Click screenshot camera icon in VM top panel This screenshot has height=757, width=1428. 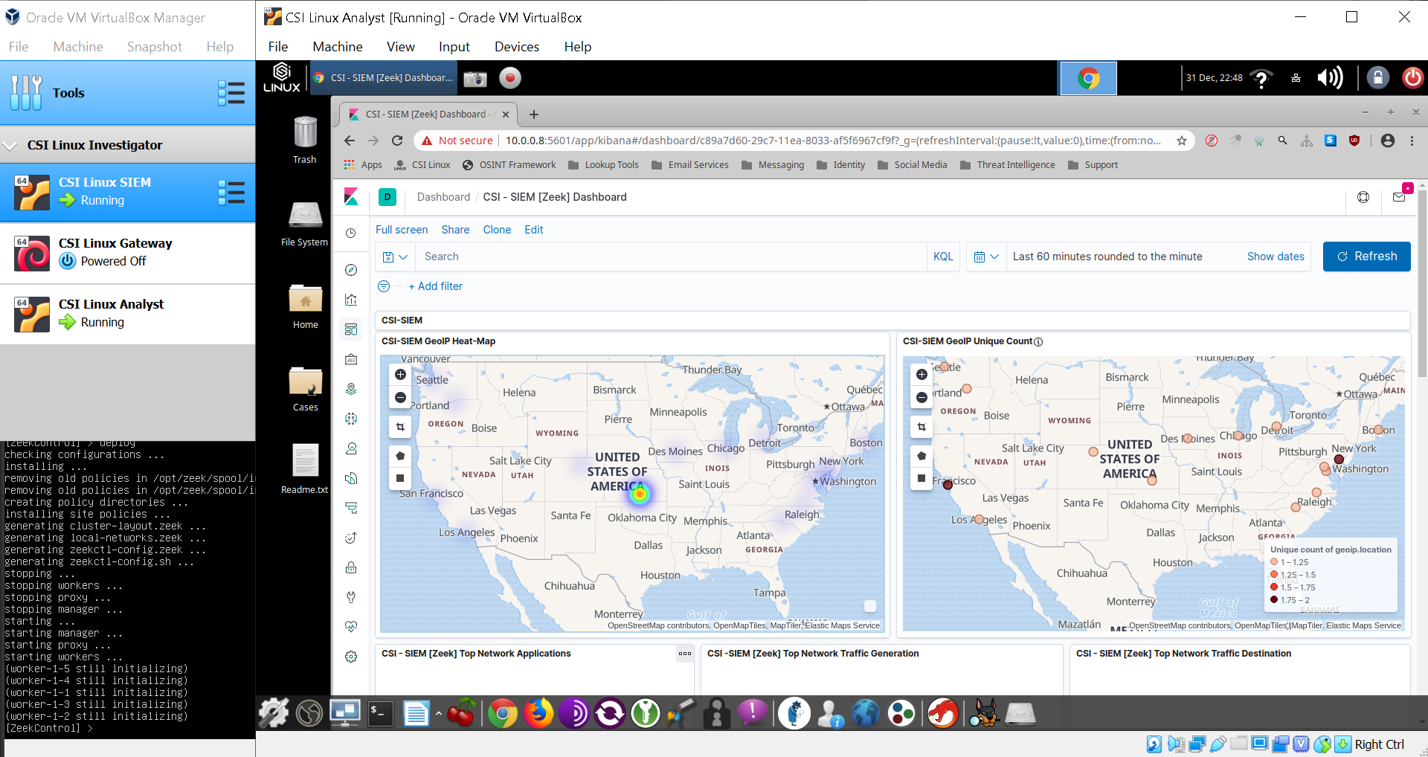[x=475, y=78]
